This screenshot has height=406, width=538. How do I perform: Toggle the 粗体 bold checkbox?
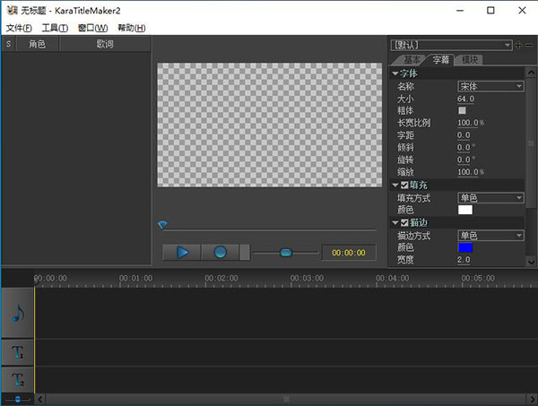tap(463, 110)
